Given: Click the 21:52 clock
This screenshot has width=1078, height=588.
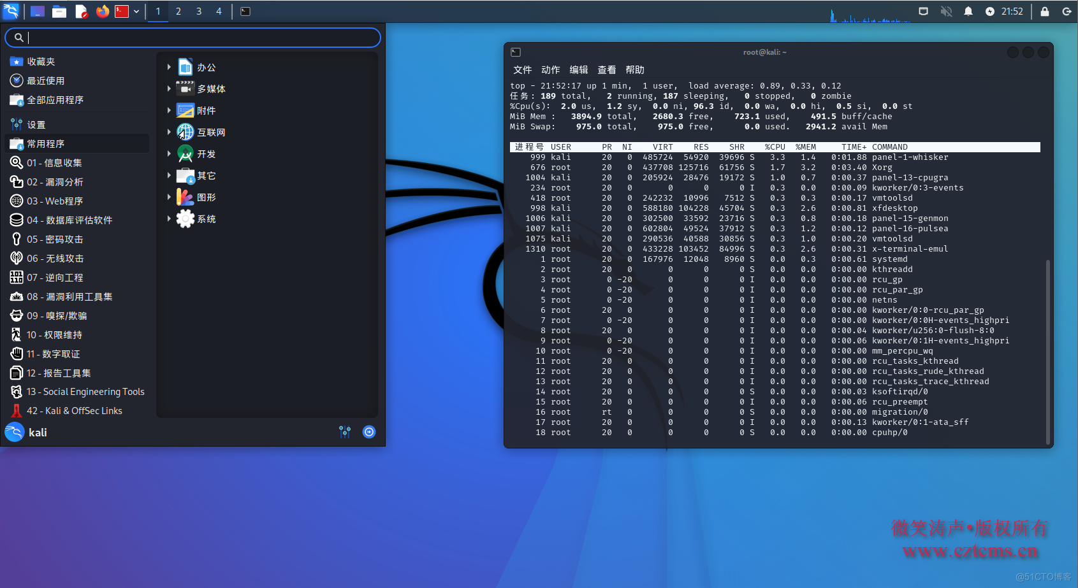Looking at the screenshot, I should 1012,11.
